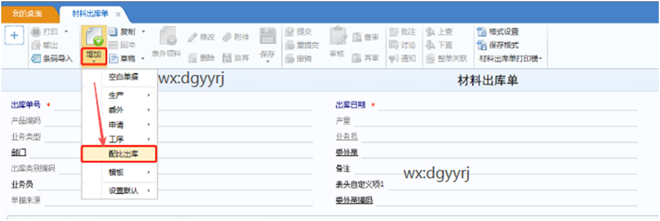Click the 提交 submit icon

tap(290, 31)
